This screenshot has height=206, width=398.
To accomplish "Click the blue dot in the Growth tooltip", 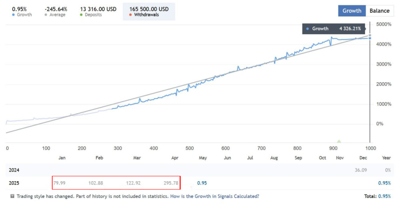I will click(307, 29).
